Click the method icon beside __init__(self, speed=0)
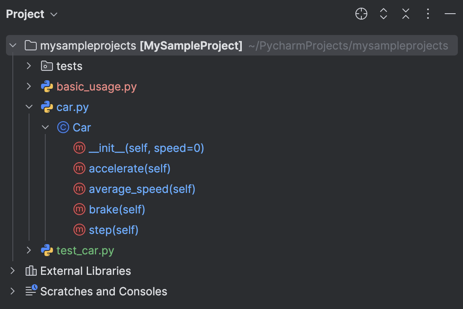 click(79, 148)
